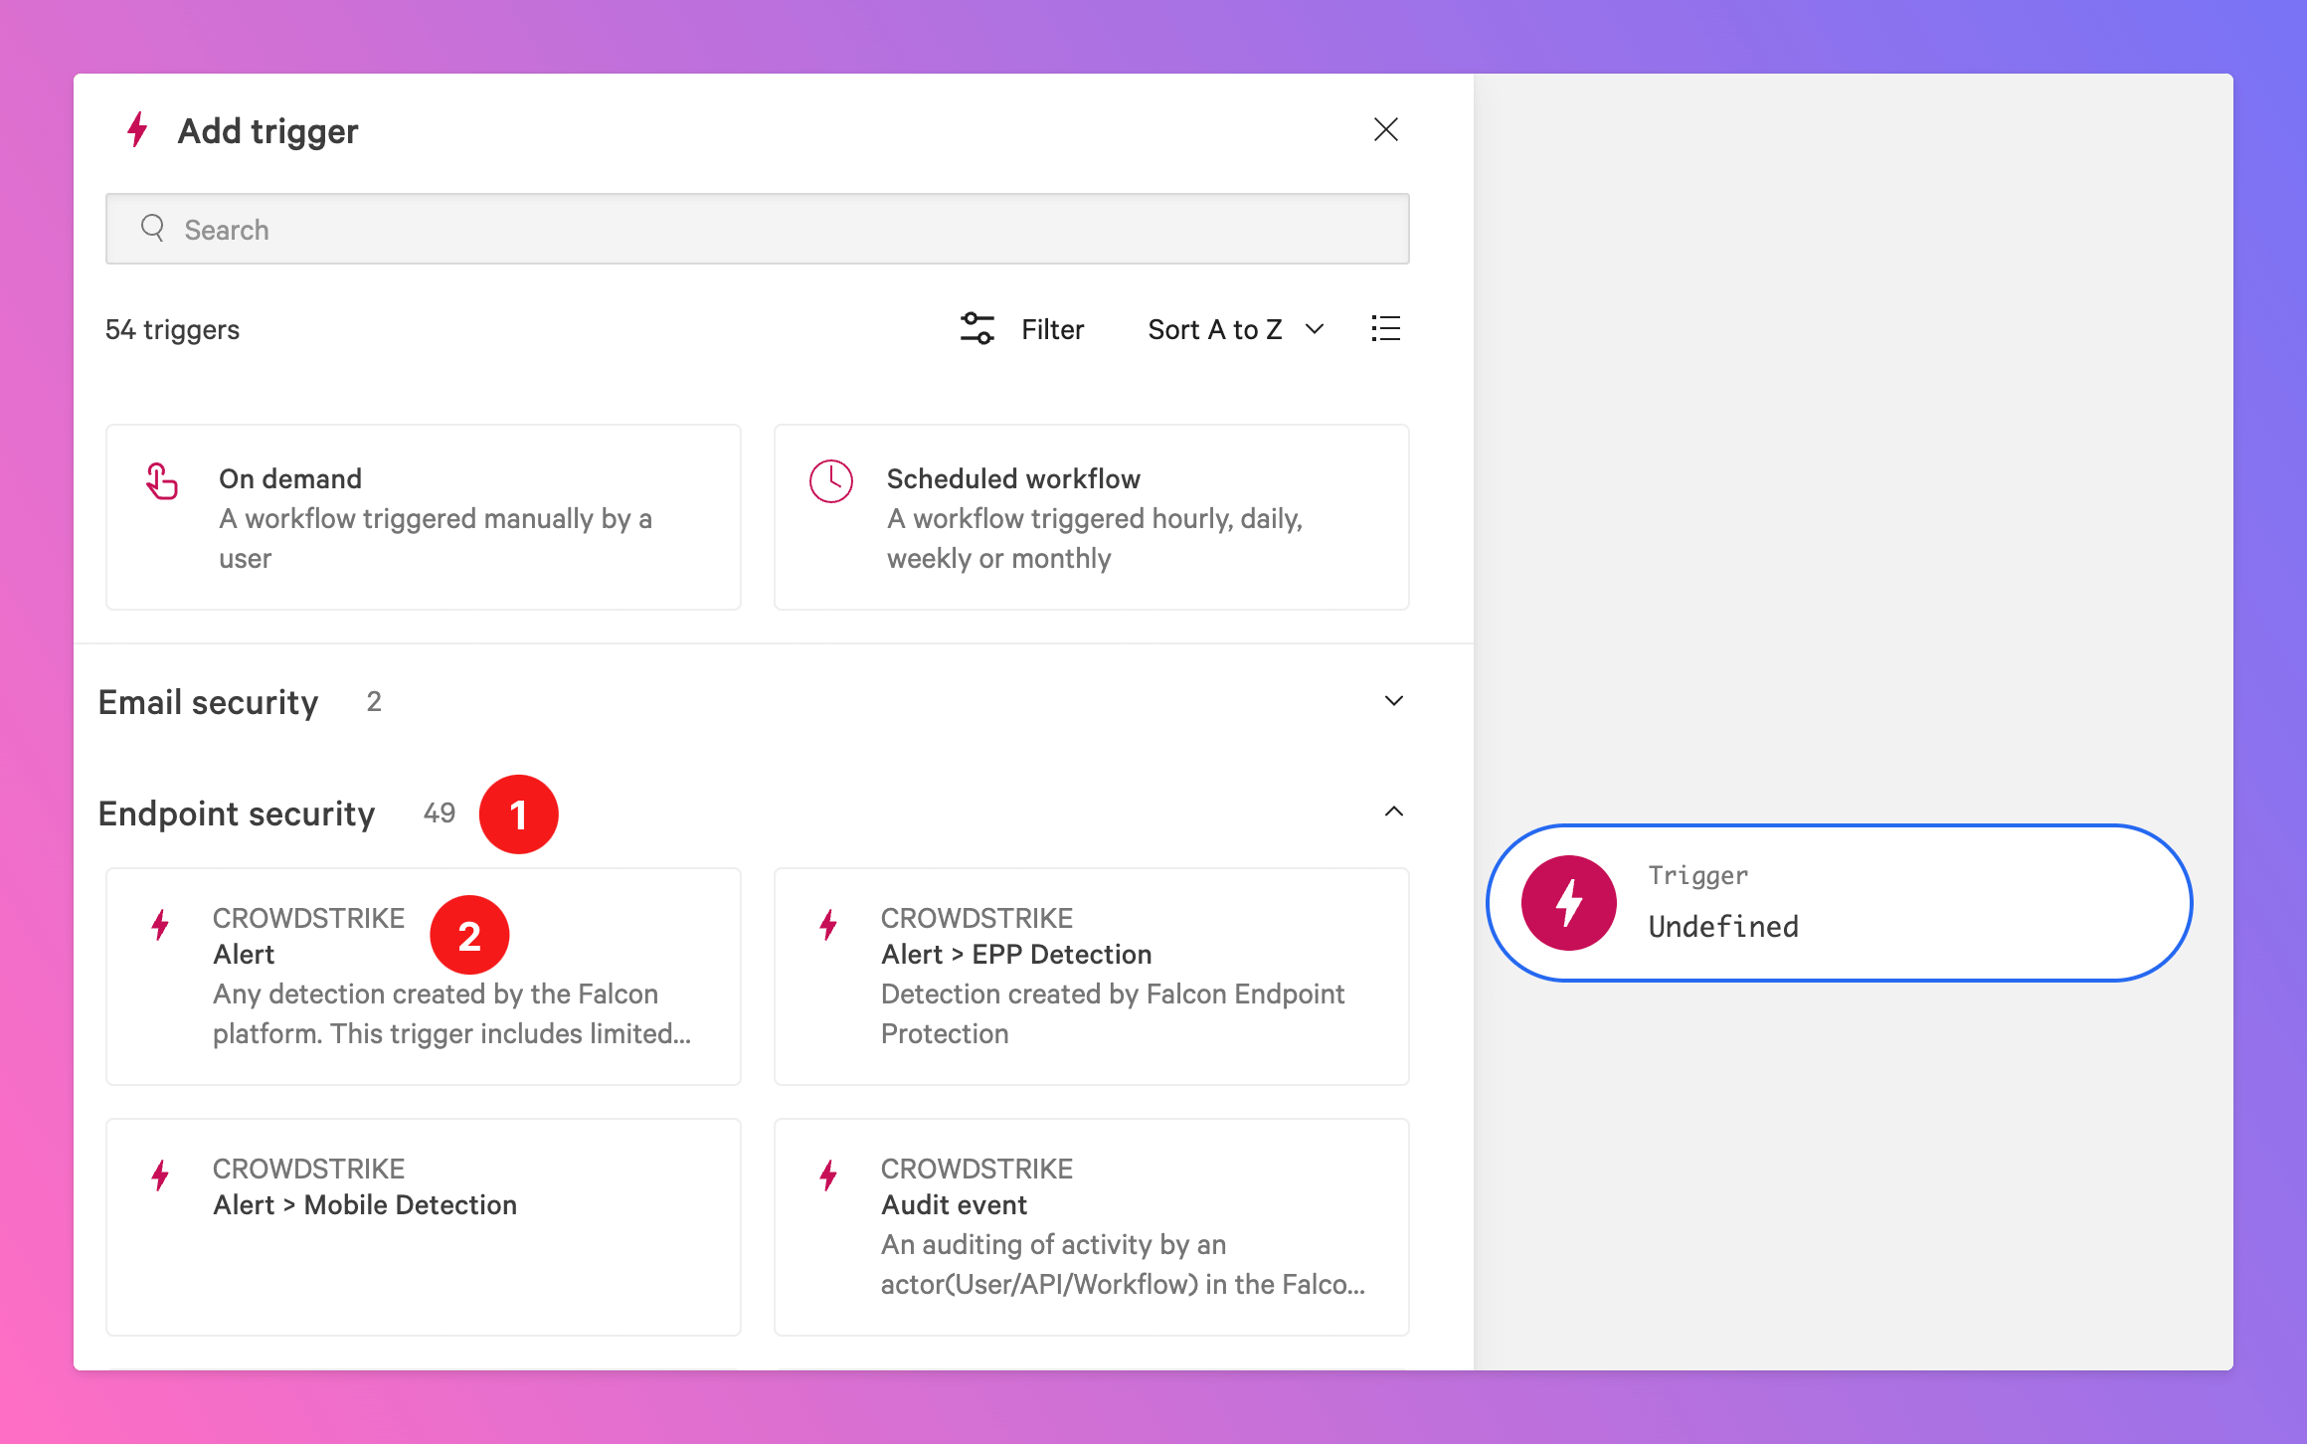Click the magnifier icon in search field
This screenshot has height=1444, width=2307.
click(152, 229)
